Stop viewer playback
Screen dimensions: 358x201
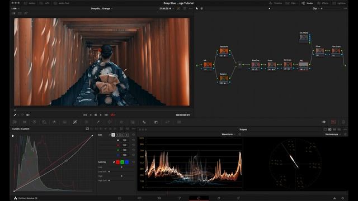(x=96, y=115)
